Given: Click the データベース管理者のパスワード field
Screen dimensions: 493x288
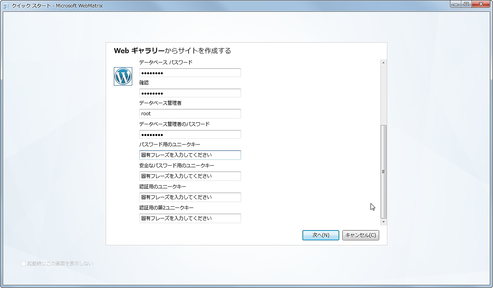Looking at the screenshot, I should coord(190,134).
